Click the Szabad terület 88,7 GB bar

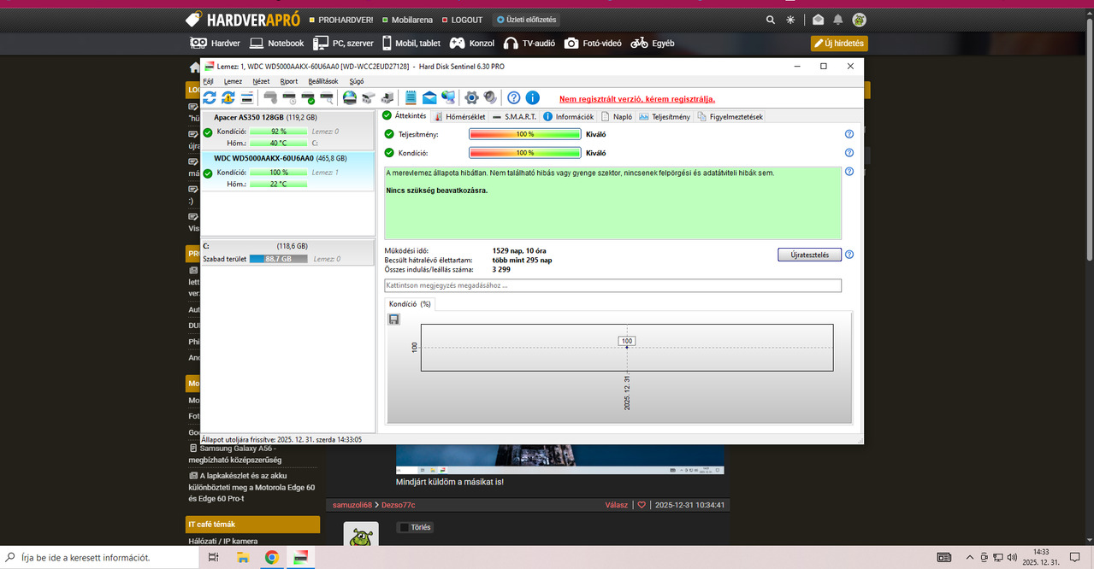pyautogui.click(x=278, y=258)
